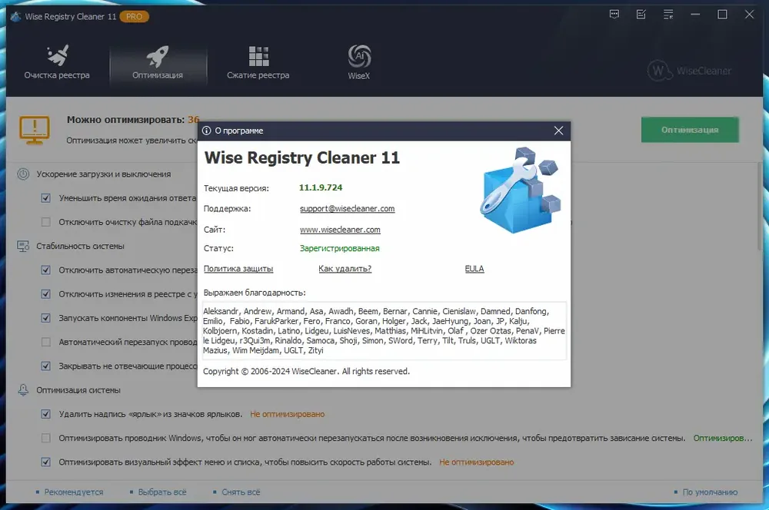This screenshot has height=510, width=769.
Task: Open the Сжатие реестра tab
Action: [x=258, y=63]
